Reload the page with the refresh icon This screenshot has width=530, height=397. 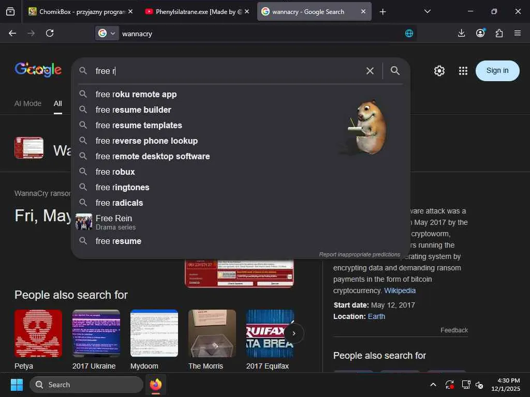[x=50, y=33]
